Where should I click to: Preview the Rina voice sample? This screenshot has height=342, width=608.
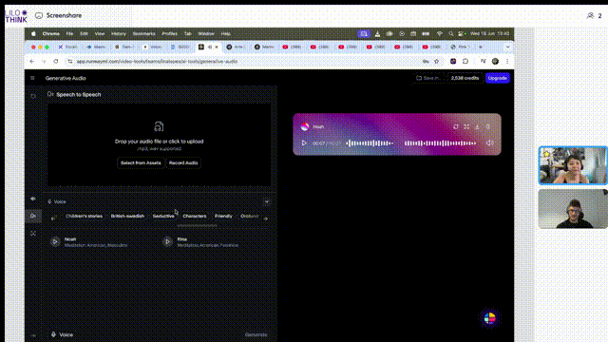coord(167,241)
